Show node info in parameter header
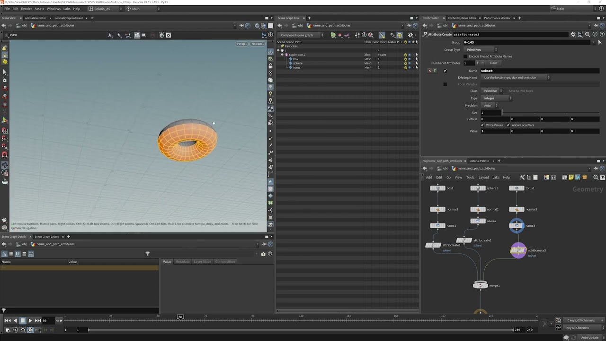This screenshot has width=606, height=341. pos(595,35)
